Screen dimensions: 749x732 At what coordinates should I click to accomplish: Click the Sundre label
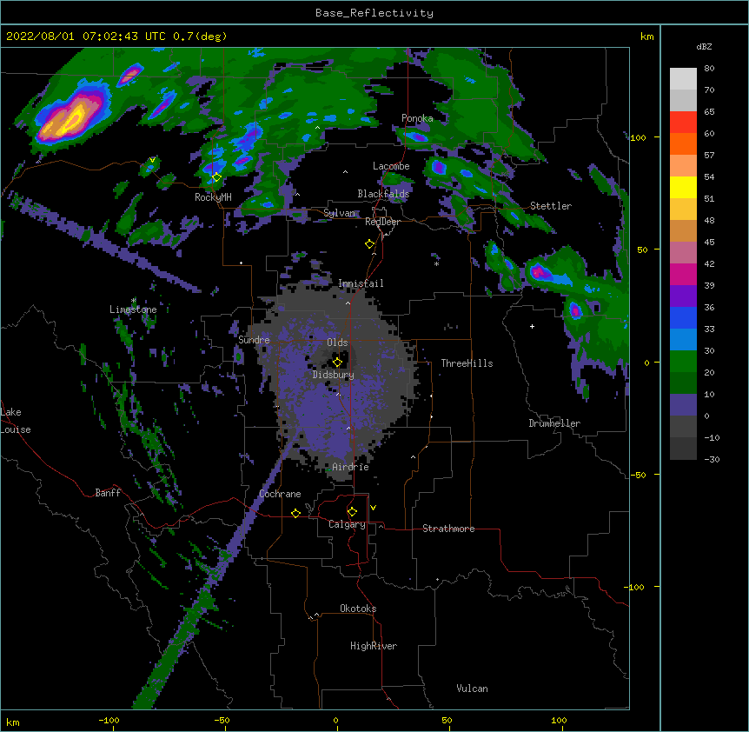[x=254, y=340]
